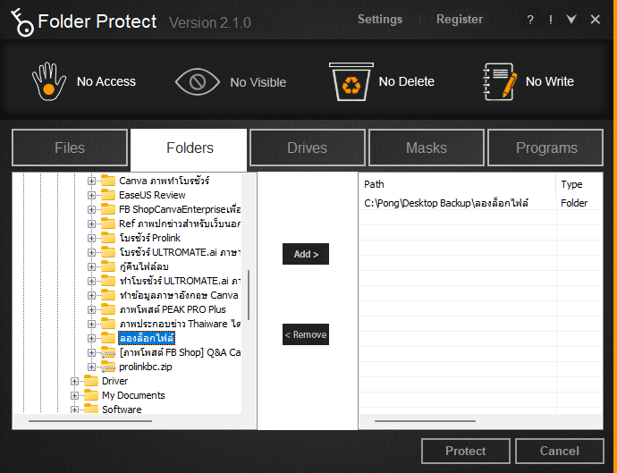Switch to the Masks tab
The height and width of the screenshot is (473, 617).
pos(427,148)
